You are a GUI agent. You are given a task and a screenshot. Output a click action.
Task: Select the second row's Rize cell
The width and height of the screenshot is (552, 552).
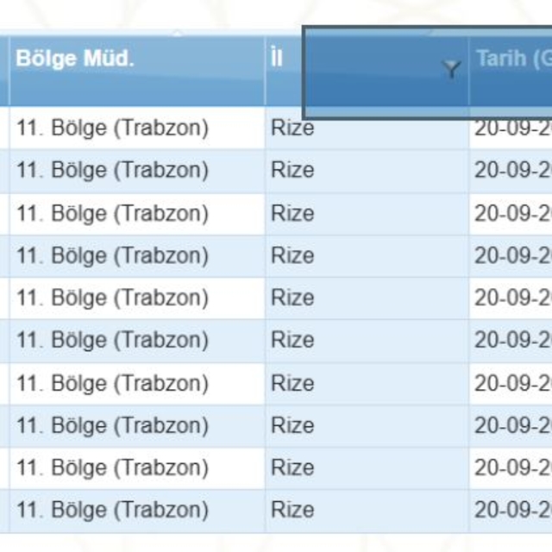292,171
